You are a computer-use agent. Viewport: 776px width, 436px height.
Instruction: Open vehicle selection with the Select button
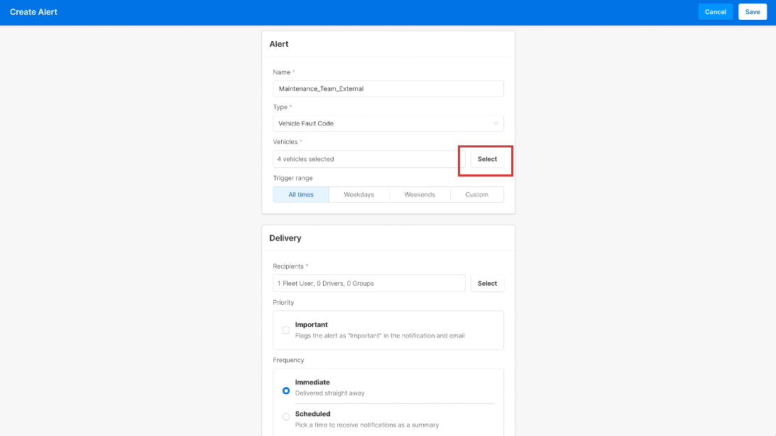tap(487, 159)
